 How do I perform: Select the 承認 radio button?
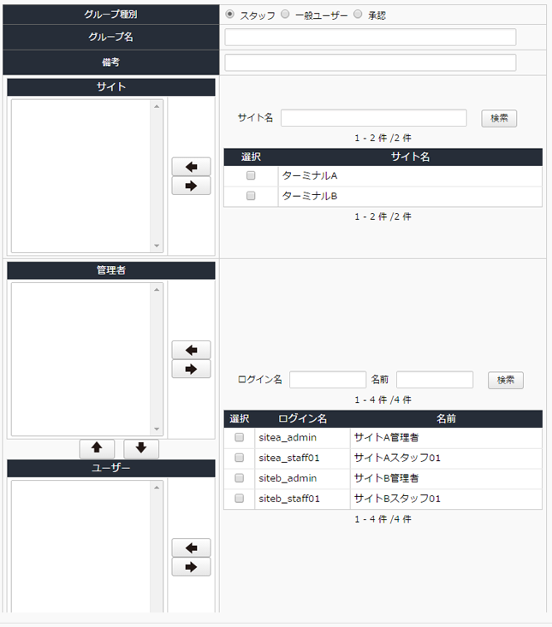pyautogui.click(x=358, y=15)
